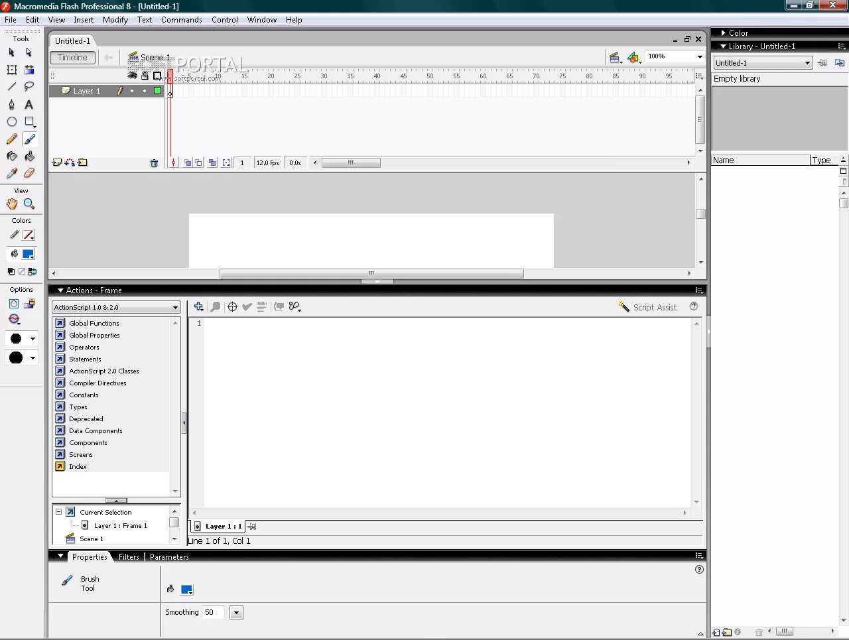This screenshot has width=849, height=640.
Task: Select the Free Transform tool
Action: point(11,70)
